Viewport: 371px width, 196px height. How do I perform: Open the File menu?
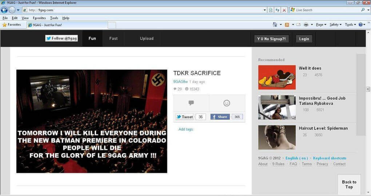5,18
